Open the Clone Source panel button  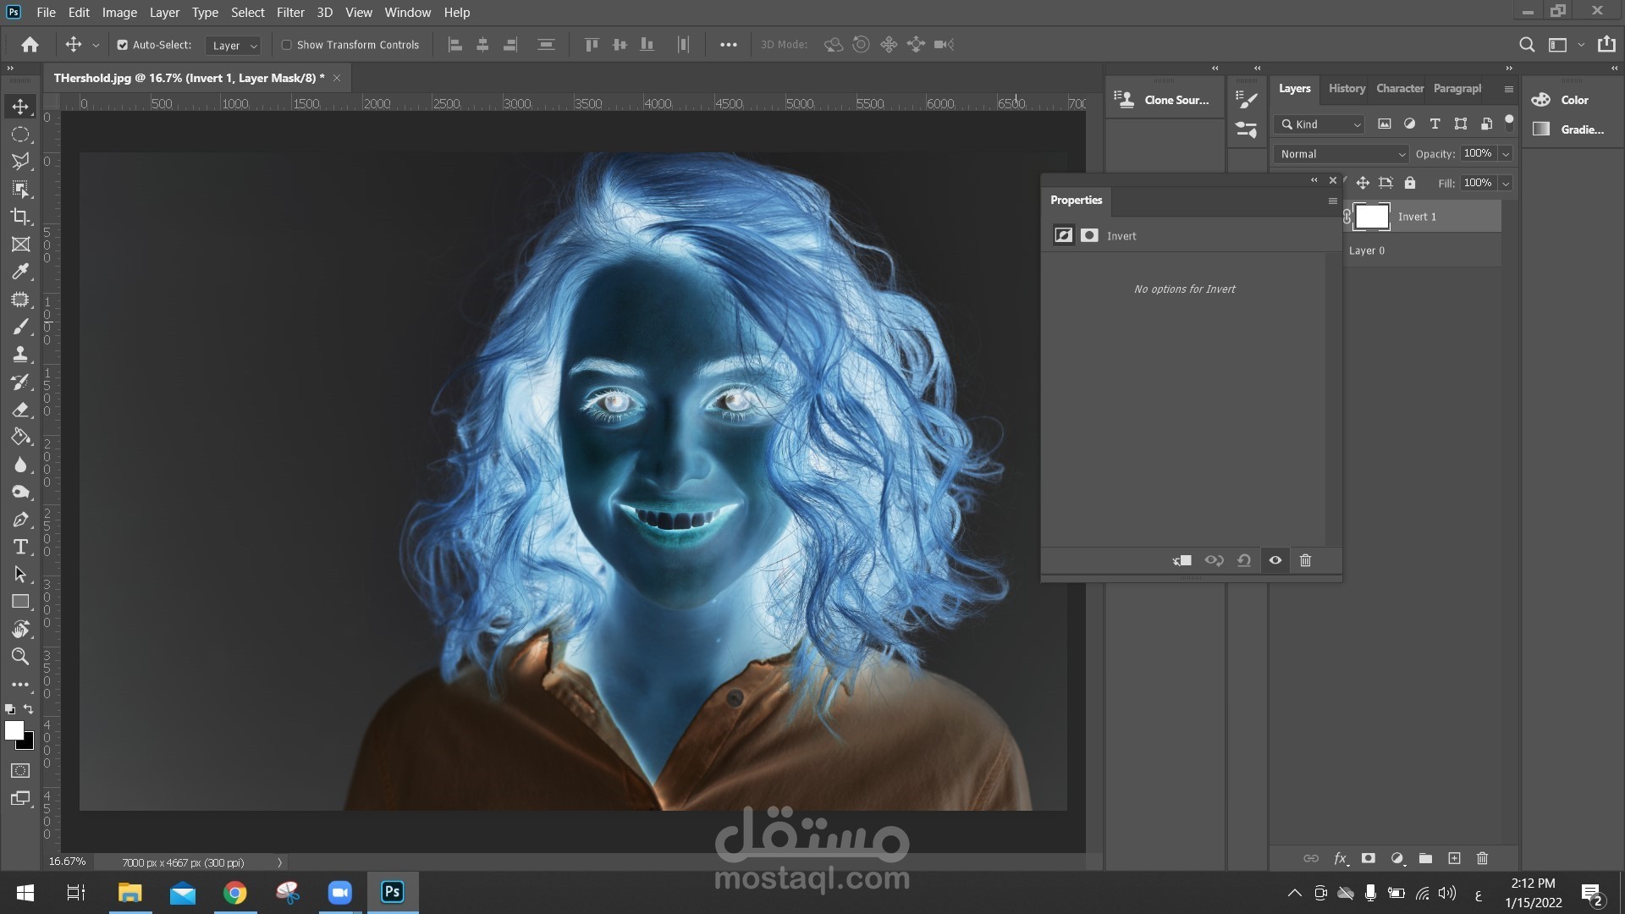click(1164, 100)
